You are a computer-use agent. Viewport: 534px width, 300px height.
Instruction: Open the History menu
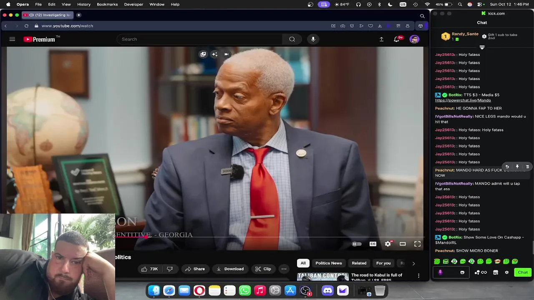coord(84,4)
